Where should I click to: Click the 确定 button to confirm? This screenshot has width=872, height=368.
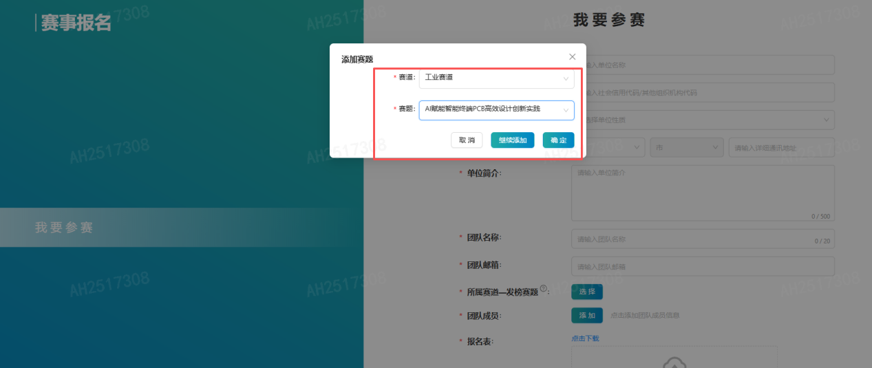[x=558, y=140]
